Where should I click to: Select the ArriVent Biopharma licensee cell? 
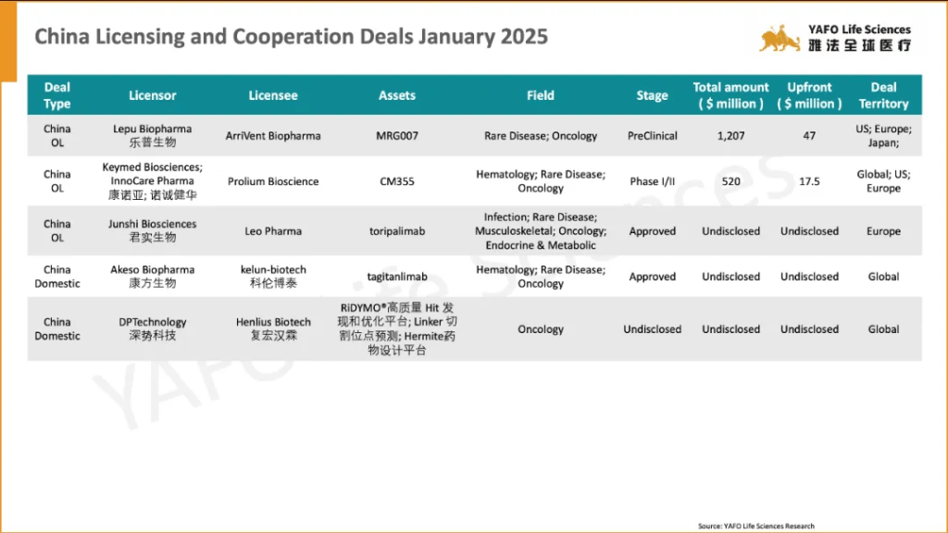coord(273,136)
